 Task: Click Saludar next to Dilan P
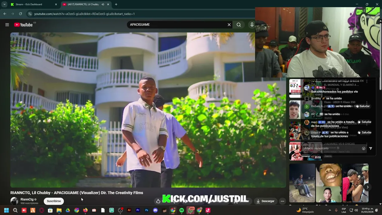(x=365, y=133)
